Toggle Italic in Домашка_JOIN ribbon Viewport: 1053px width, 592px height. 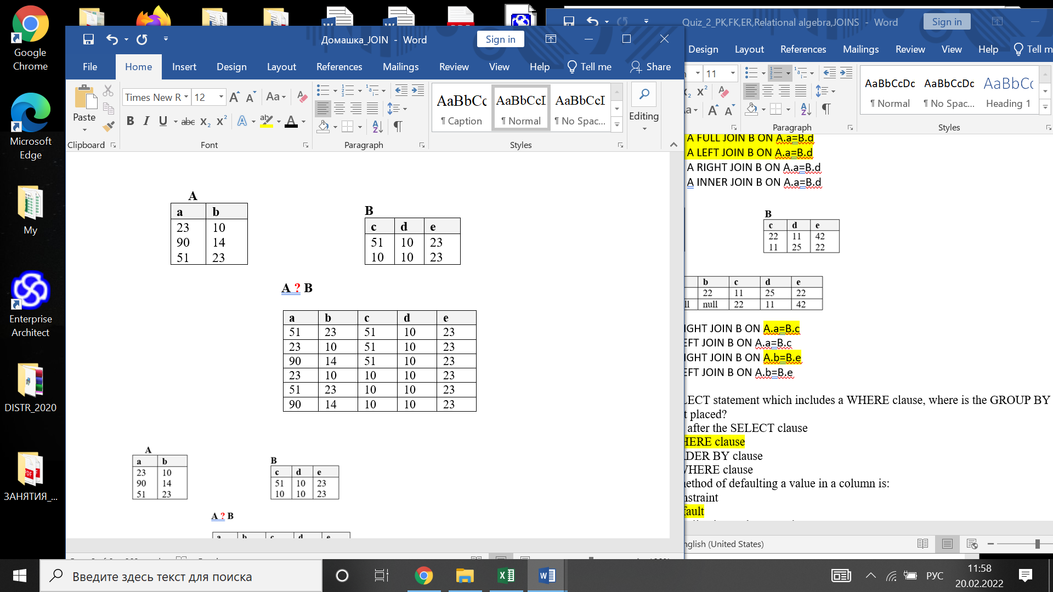pos(146,121)
